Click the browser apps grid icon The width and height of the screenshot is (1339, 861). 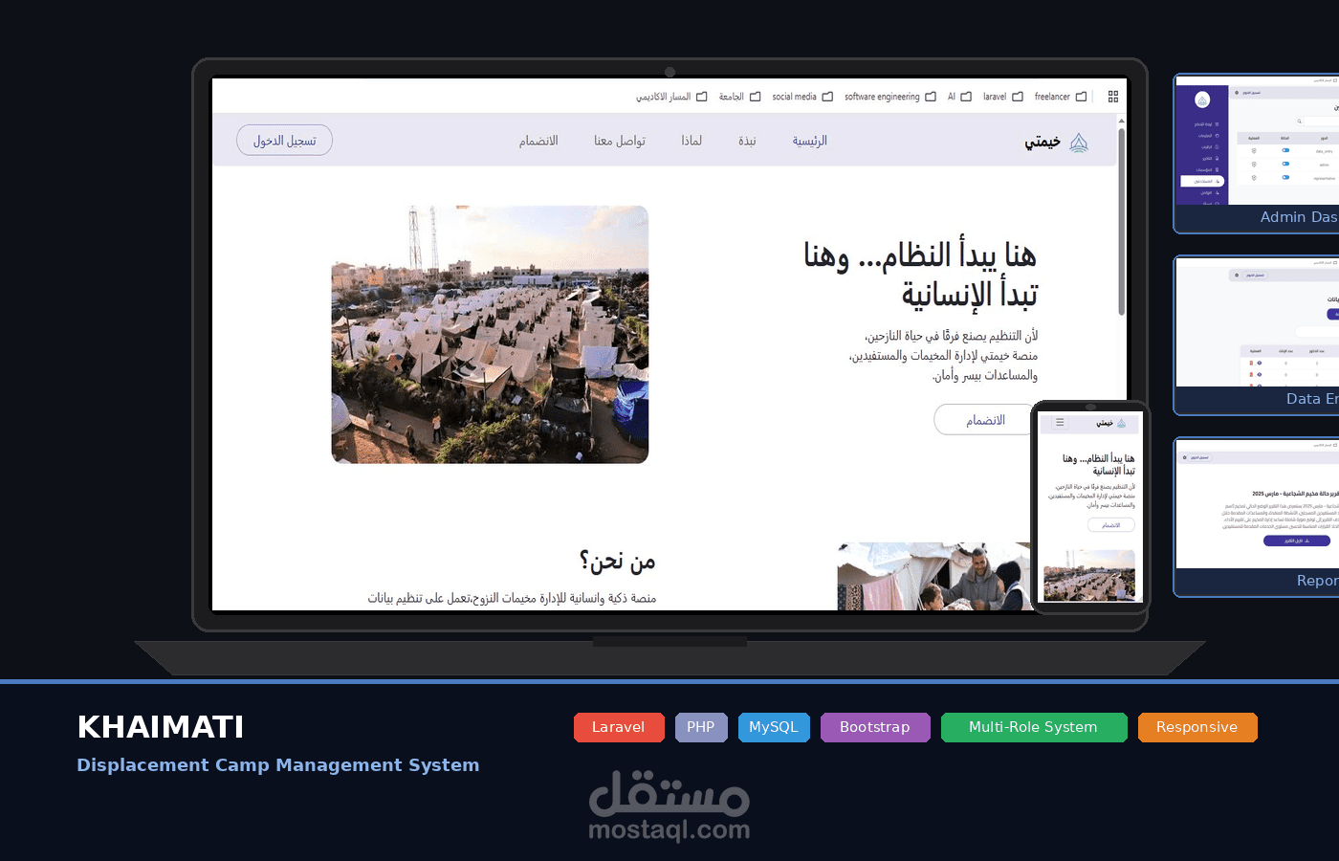[1113, 97]
